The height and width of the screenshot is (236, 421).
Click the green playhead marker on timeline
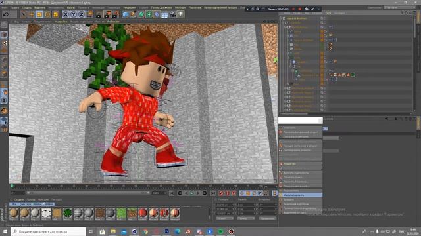click(x=12, y=186)
